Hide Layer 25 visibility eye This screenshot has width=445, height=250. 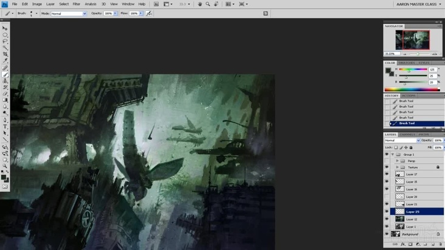point(387,212)
